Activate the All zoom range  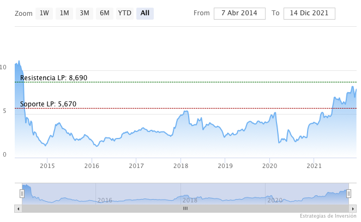[x=145, y=13]
